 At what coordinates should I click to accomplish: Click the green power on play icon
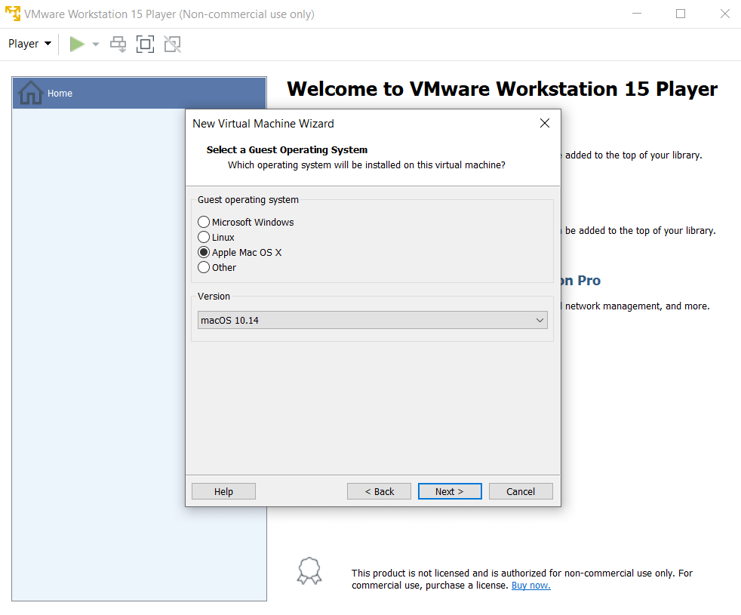[77, 45]
